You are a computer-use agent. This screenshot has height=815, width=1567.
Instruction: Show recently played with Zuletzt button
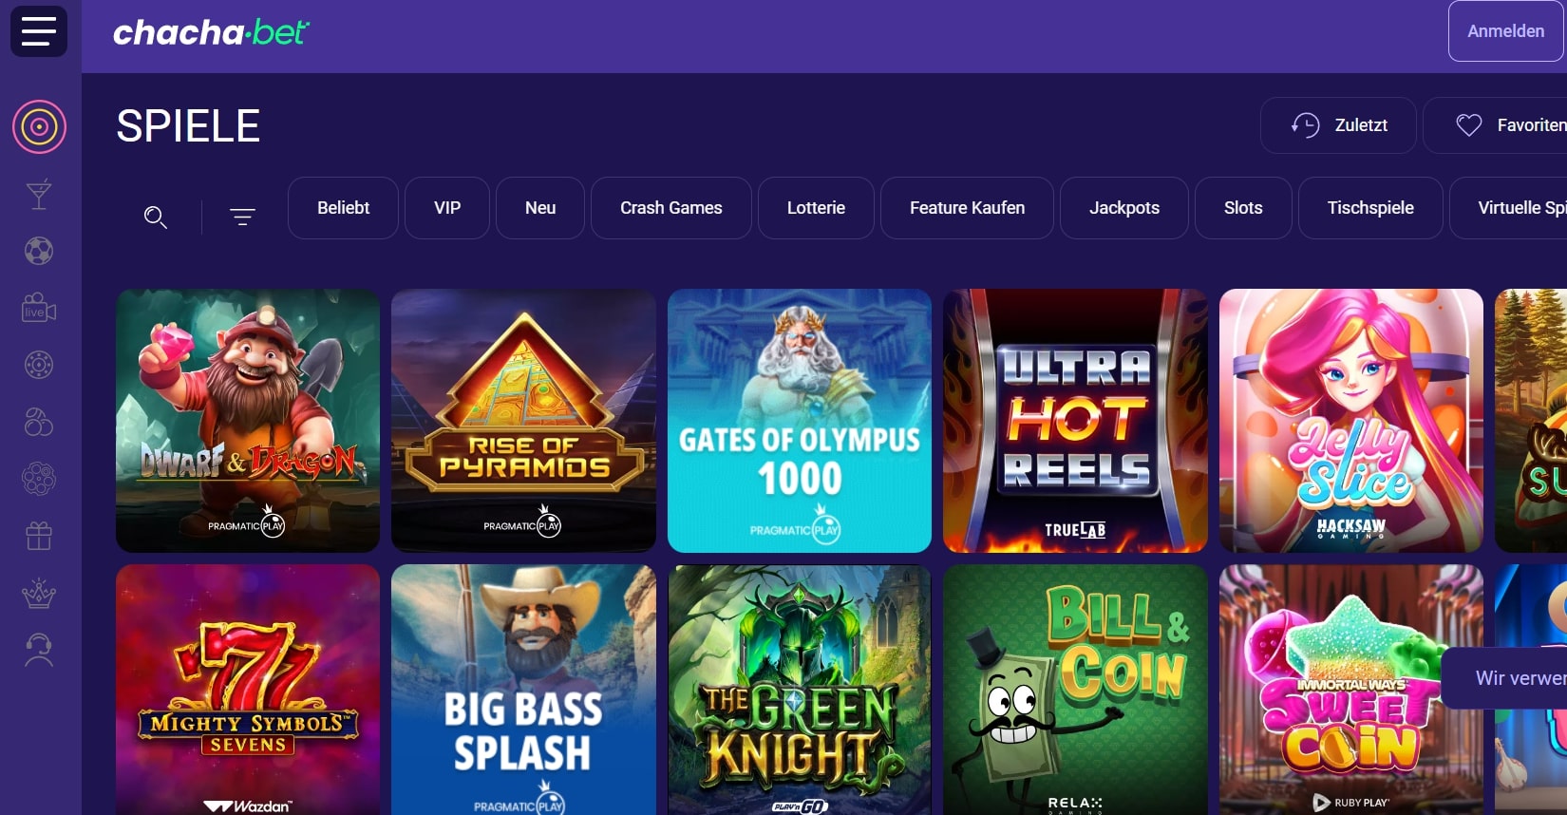tap(1338, 125)
